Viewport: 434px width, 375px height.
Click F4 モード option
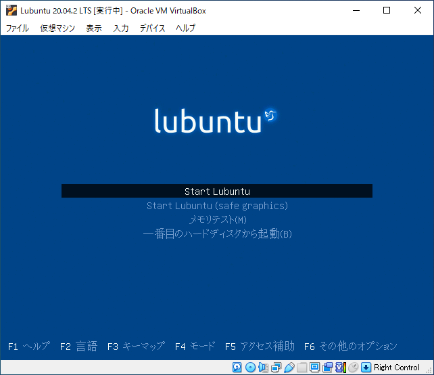(x=195, y=346)
